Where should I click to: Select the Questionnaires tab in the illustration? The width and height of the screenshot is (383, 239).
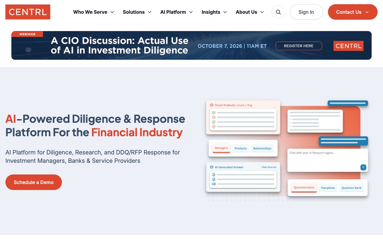pos(304,188)
